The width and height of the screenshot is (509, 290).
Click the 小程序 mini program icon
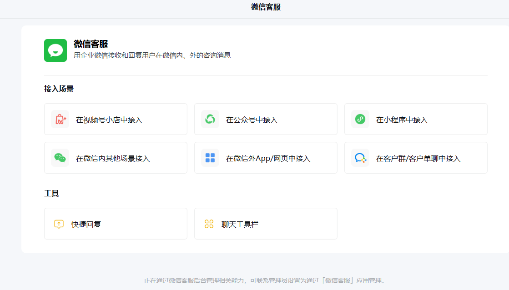click(360, 120)
